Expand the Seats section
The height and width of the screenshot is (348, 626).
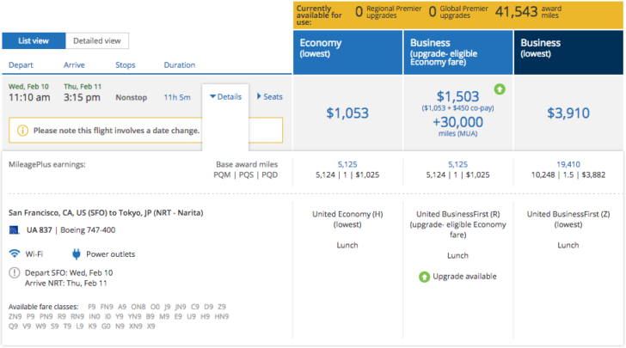tap(269, 96)
